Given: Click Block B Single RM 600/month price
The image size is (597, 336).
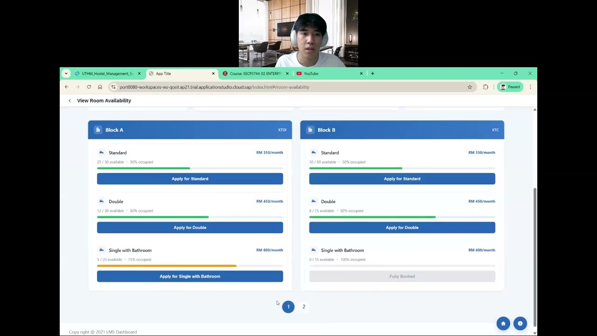Looking at the screenshot, I should [x=482, y=250].
